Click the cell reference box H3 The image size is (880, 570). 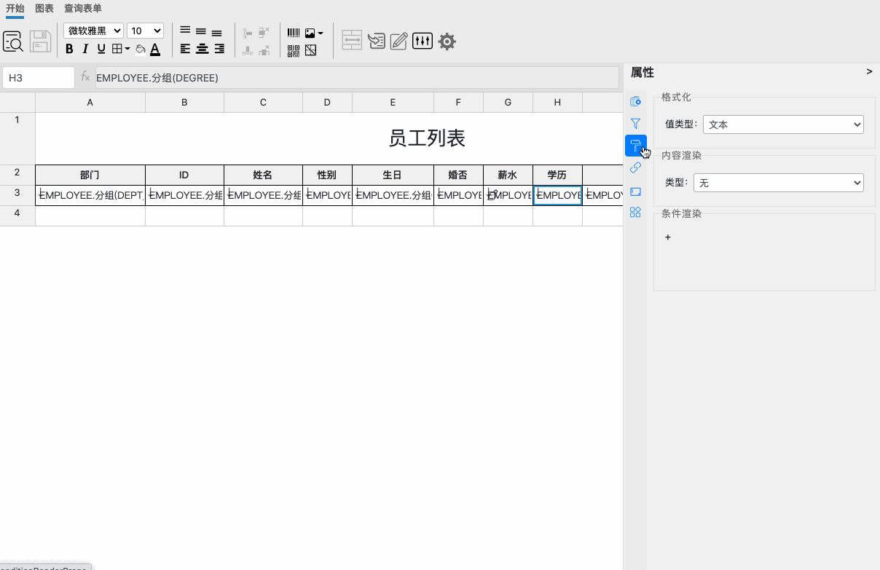39,77
